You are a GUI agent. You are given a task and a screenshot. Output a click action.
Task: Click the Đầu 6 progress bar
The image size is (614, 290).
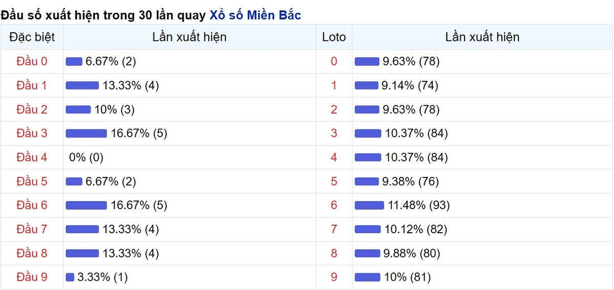click(86, 206)
